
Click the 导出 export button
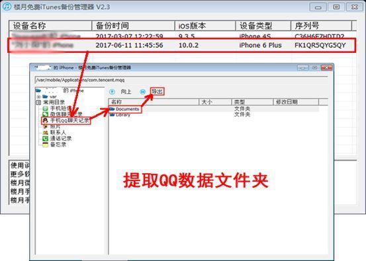[158, 92]
